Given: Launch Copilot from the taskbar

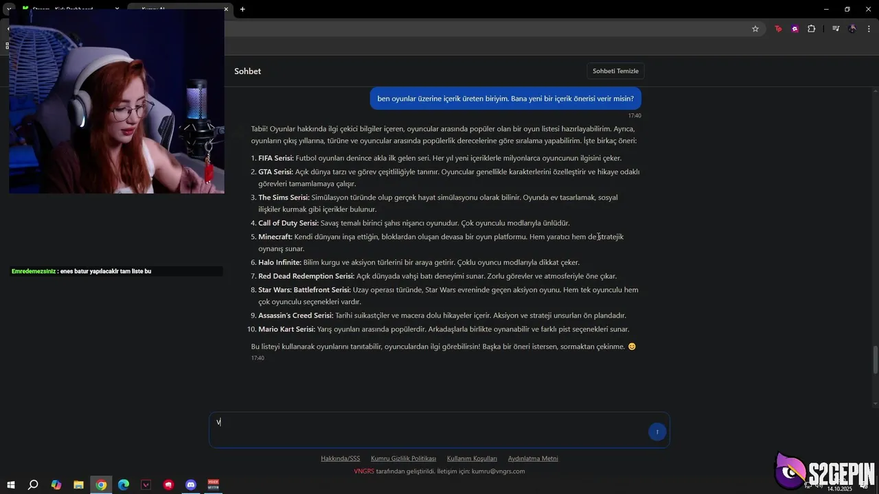Looking at the screenshot, I should click(56, 485).
